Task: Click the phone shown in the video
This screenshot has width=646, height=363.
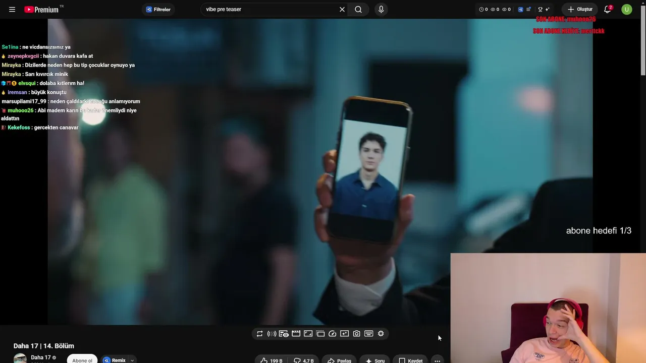Action: pyautogui.click(x=371, y=170)
